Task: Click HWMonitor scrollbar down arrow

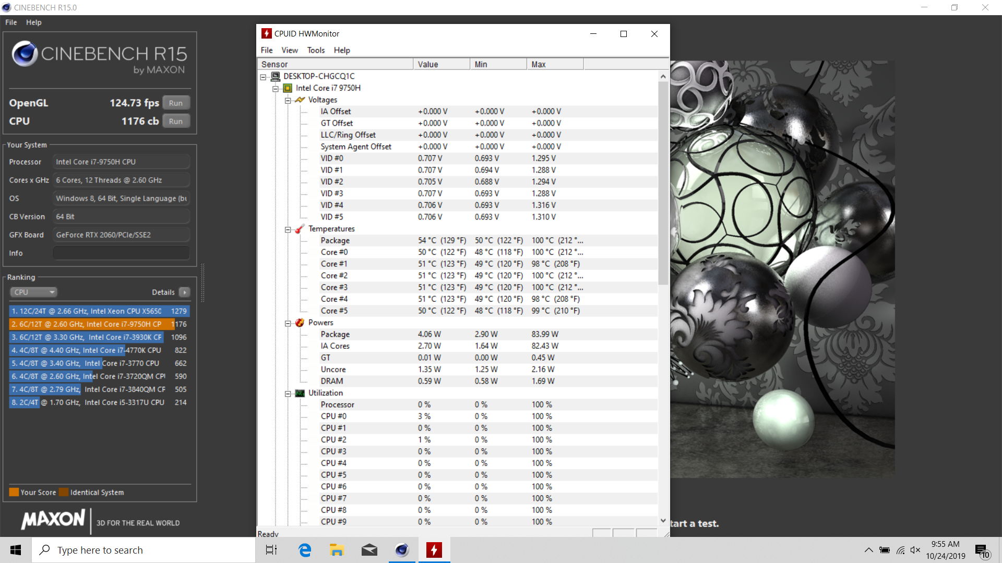Action: (x=663, y=520)
